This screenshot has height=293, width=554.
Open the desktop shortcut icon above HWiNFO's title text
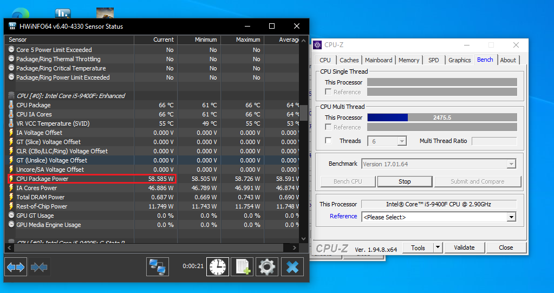point(63,13)
